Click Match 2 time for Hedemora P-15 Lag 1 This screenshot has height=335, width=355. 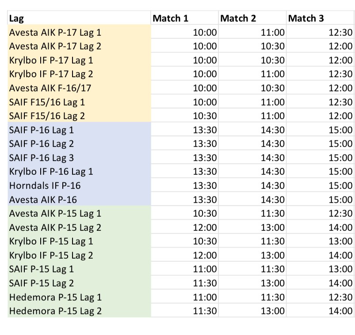coord(252,297)
